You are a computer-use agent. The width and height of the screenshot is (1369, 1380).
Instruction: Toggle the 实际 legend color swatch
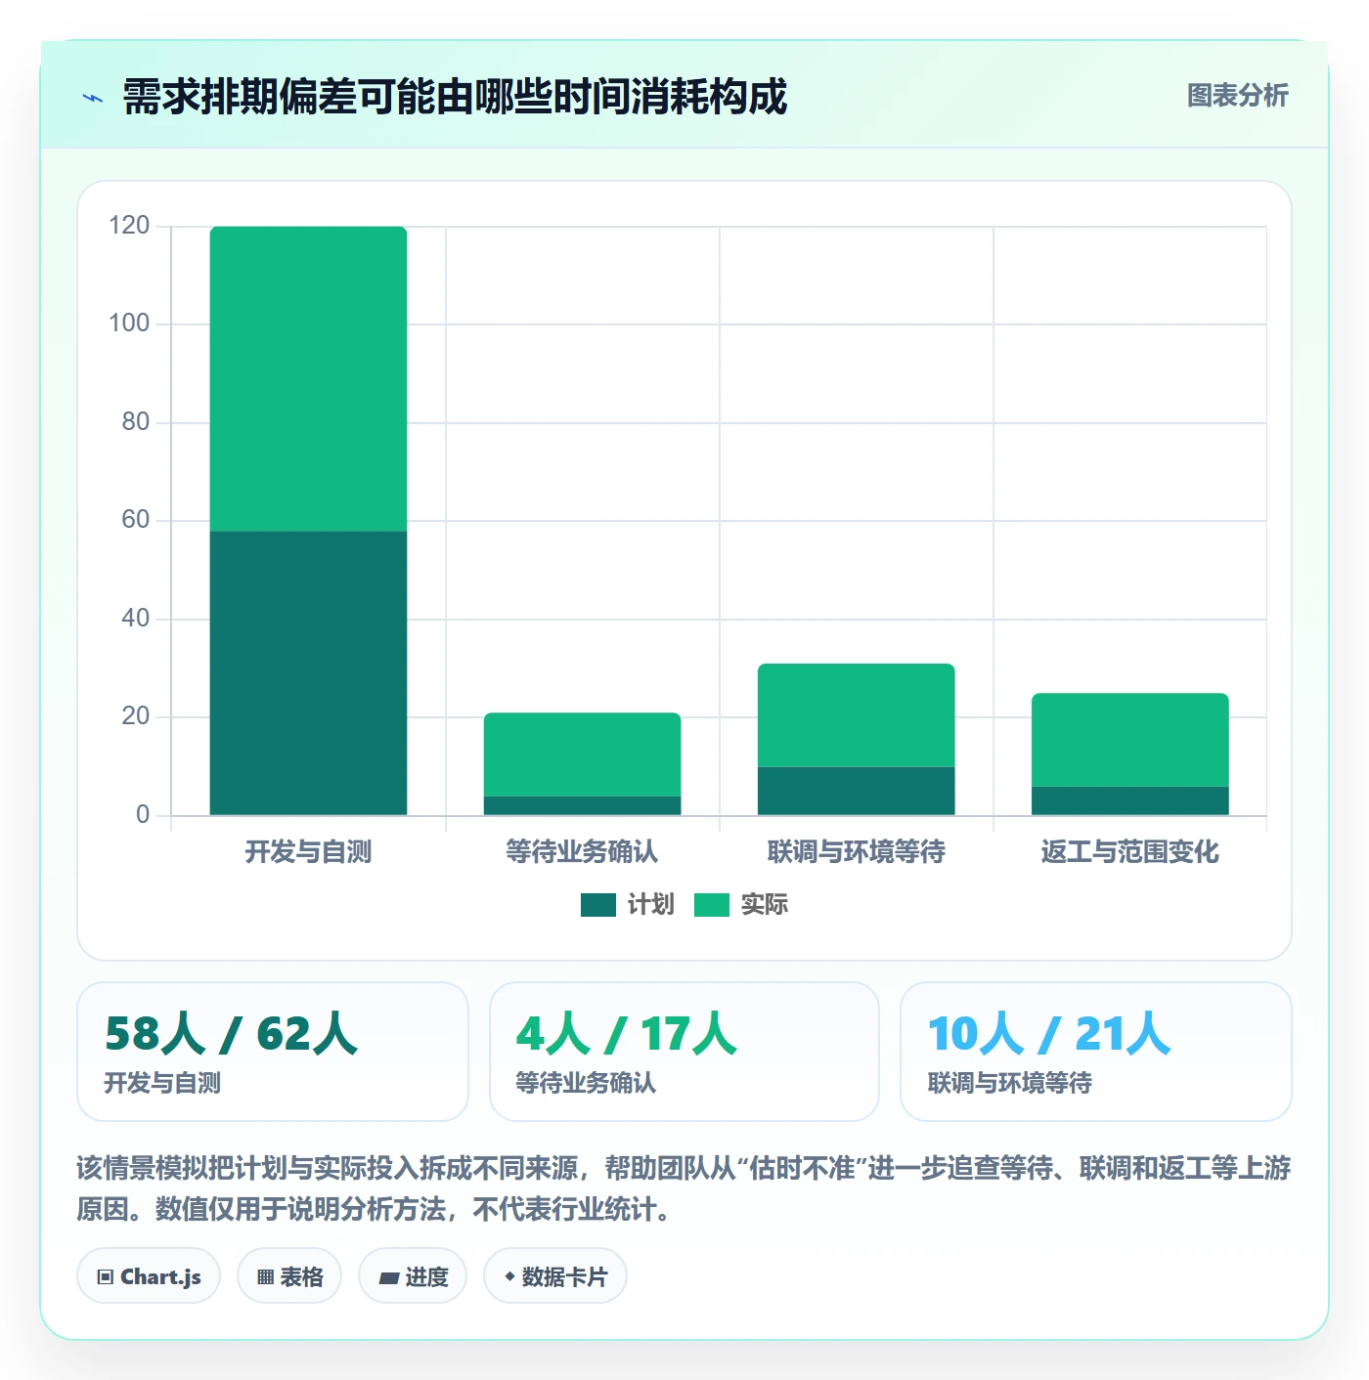(712, 905)
